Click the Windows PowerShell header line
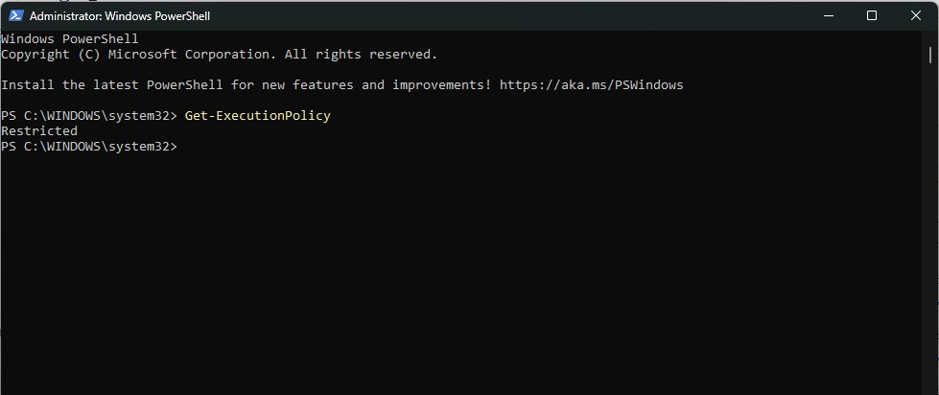Screen dimensions: 939x395 [x=69, y=39]
